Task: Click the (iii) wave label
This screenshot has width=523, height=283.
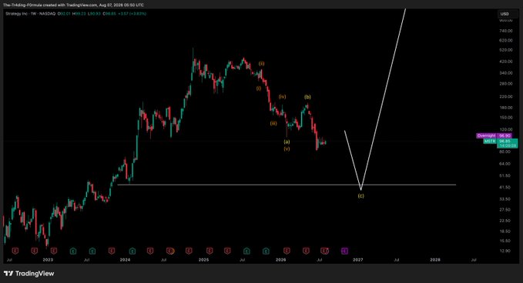Action: 273,124
